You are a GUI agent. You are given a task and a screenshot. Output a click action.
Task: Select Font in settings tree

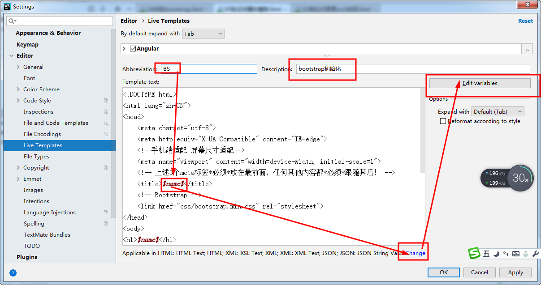pyautogui.click(x=29, y=78)
